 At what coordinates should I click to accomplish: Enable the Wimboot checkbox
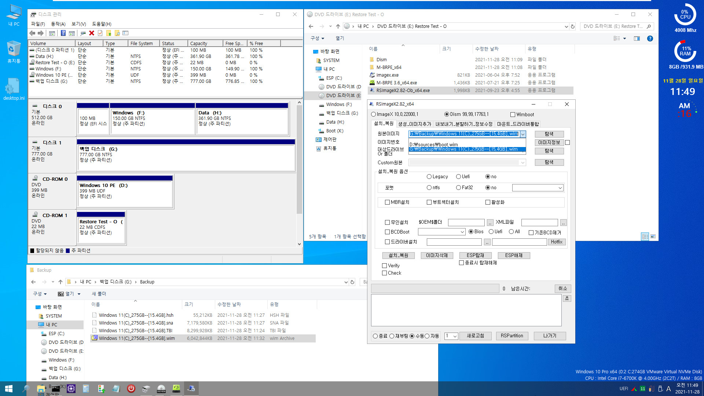coord(513,115)
